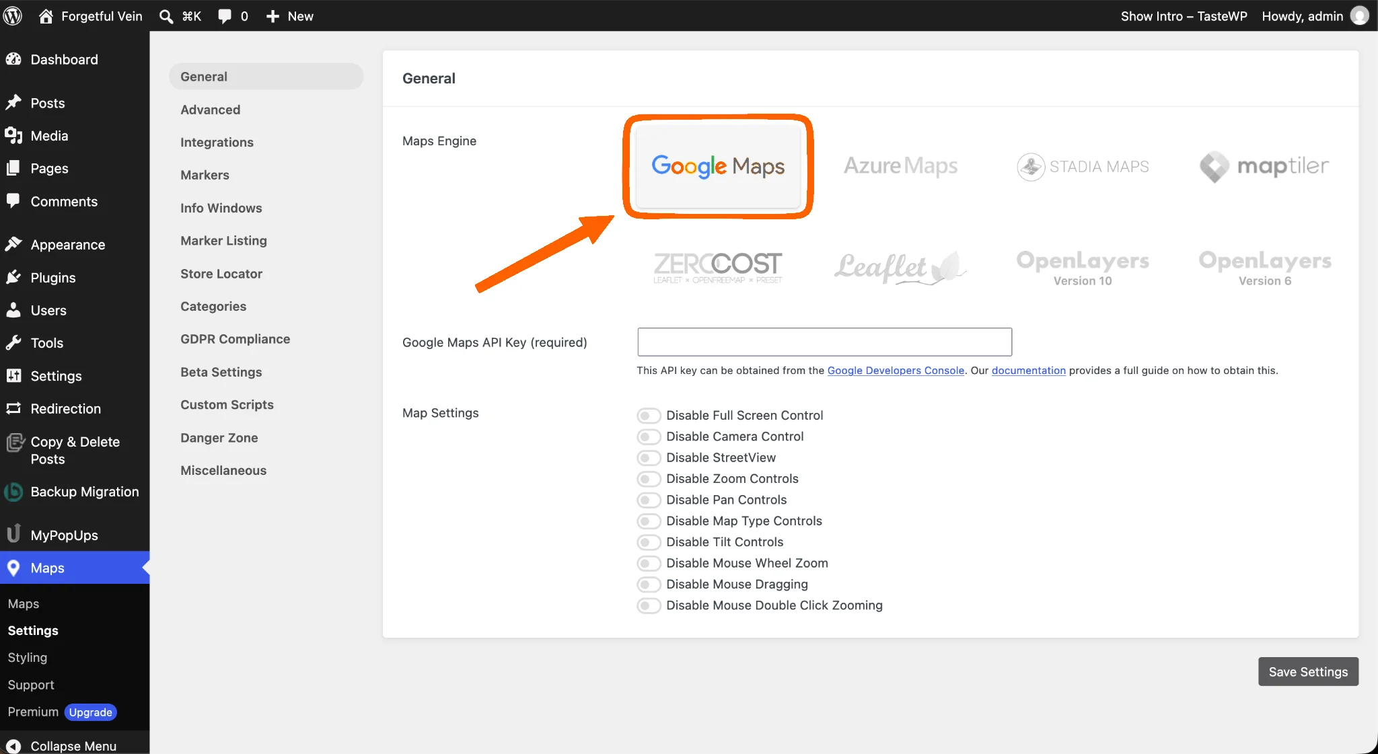Image resolution: width=1378 pixels, height=754 pixels.
Task: Toggle Disable Mouse Double Click Zooming
Action: click(x=649, y=605)
